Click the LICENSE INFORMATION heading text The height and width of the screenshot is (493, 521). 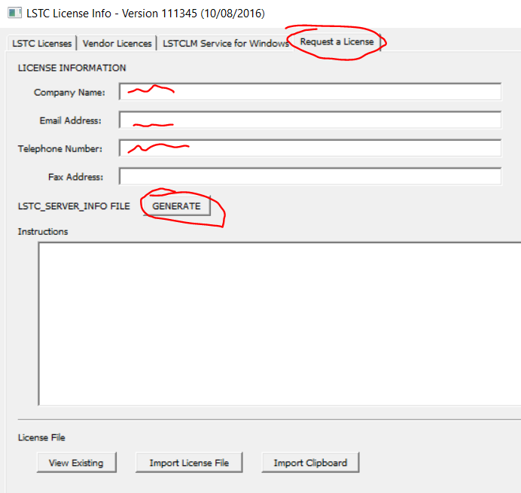72,68
